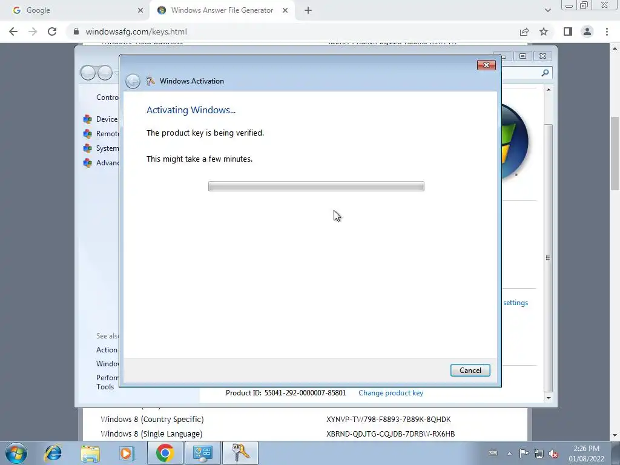Open Performance Information and Tools link
The height and width of the screenshot is (465, 620).
point(107,382)
